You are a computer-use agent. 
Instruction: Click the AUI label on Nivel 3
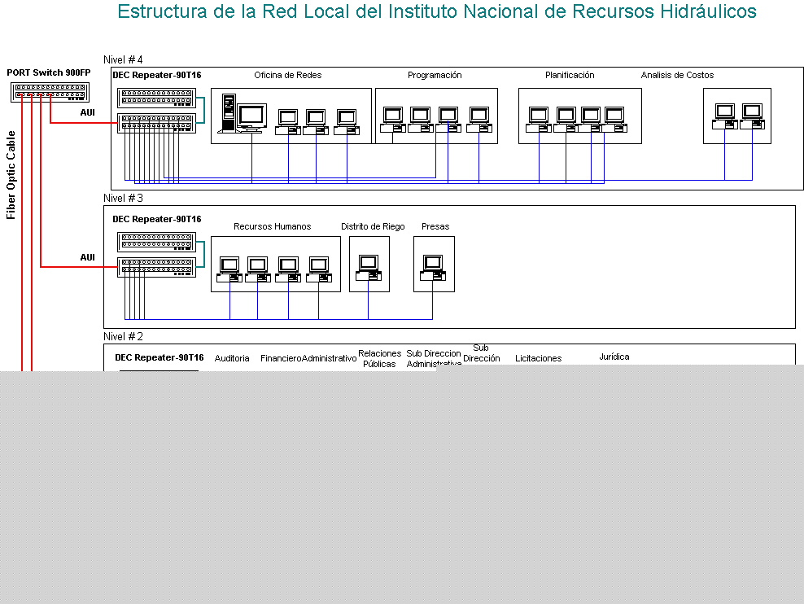tap(87, 257)
